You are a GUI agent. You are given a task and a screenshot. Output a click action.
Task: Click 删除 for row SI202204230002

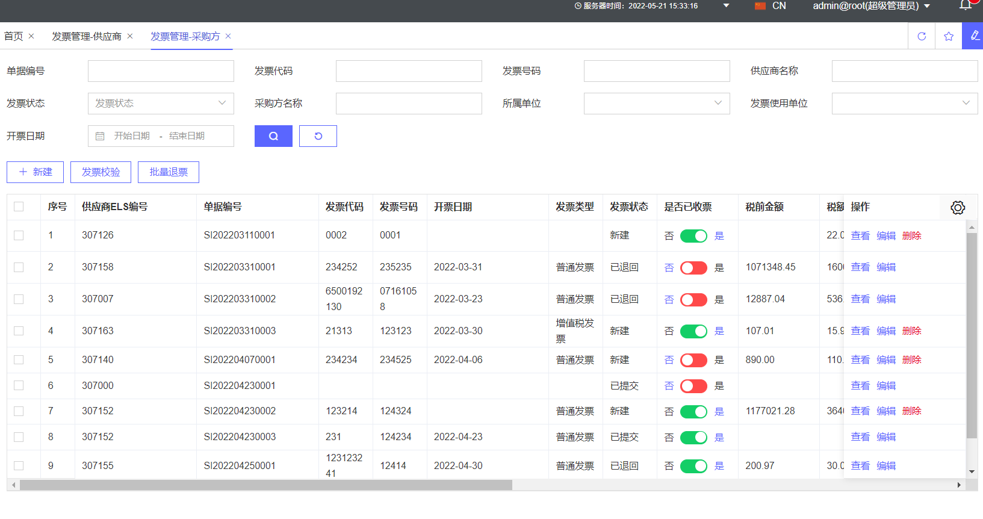pyautogui.click(x=912, y=411)
